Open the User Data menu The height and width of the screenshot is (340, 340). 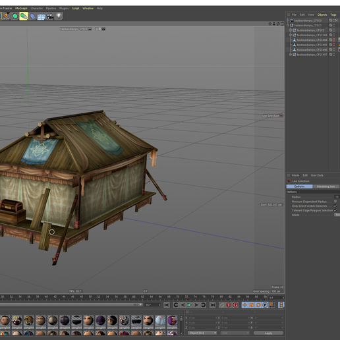click(317, 175)
